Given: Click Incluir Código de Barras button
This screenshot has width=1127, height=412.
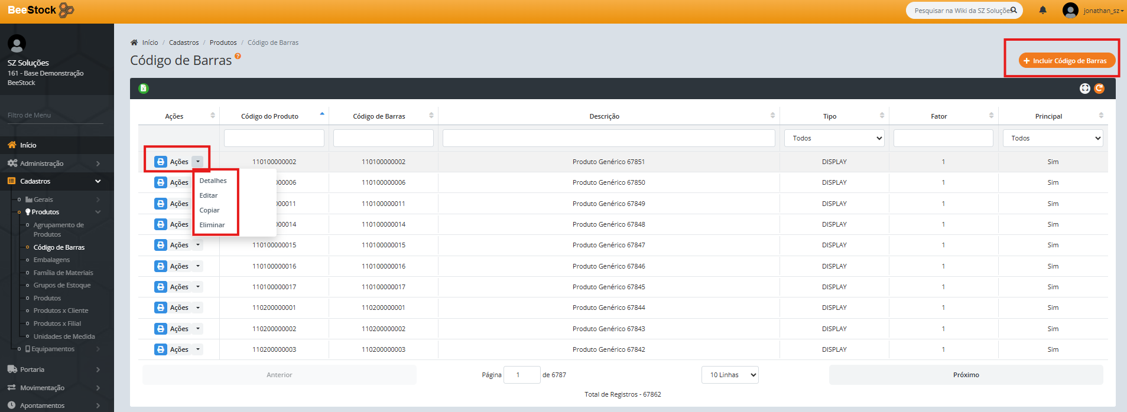Looking at the screenshot, I should pos(1067,61).
